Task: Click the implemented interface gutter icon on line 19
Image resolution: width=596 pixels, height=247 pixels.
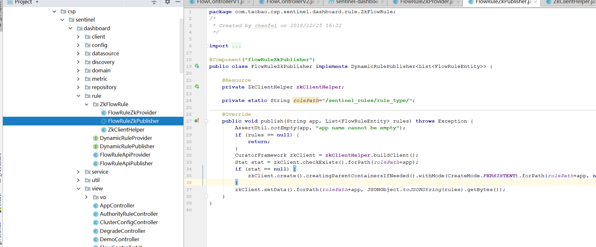Action: pyautogui.click(x=197, y=66)
